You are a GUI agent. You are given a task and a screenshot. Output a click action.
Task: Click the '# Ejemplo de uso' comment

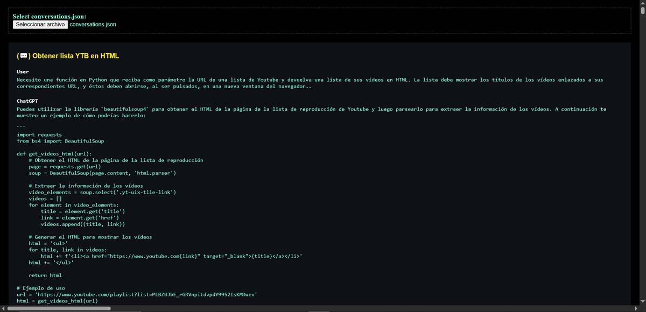pos(41,288)
